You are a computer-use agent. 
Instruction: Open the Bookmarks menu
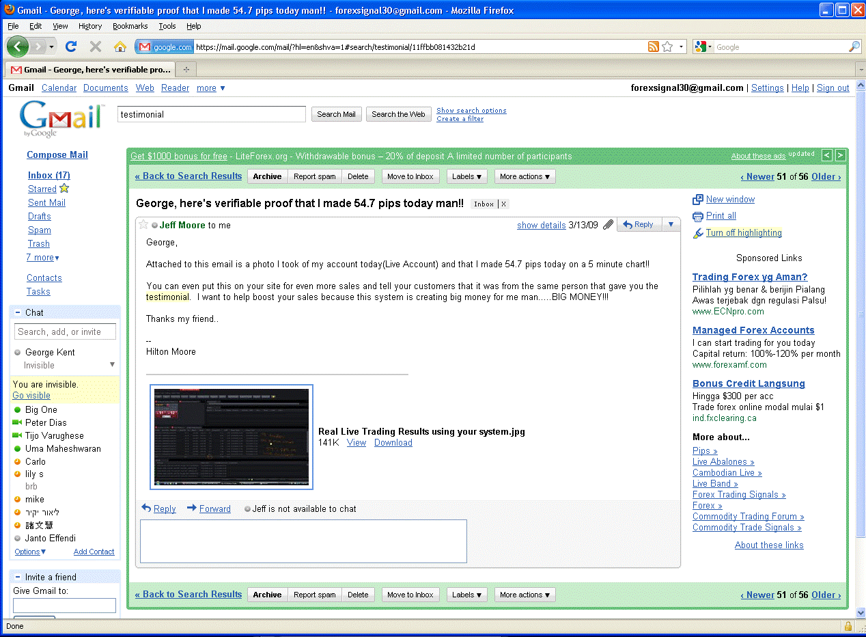130,26
